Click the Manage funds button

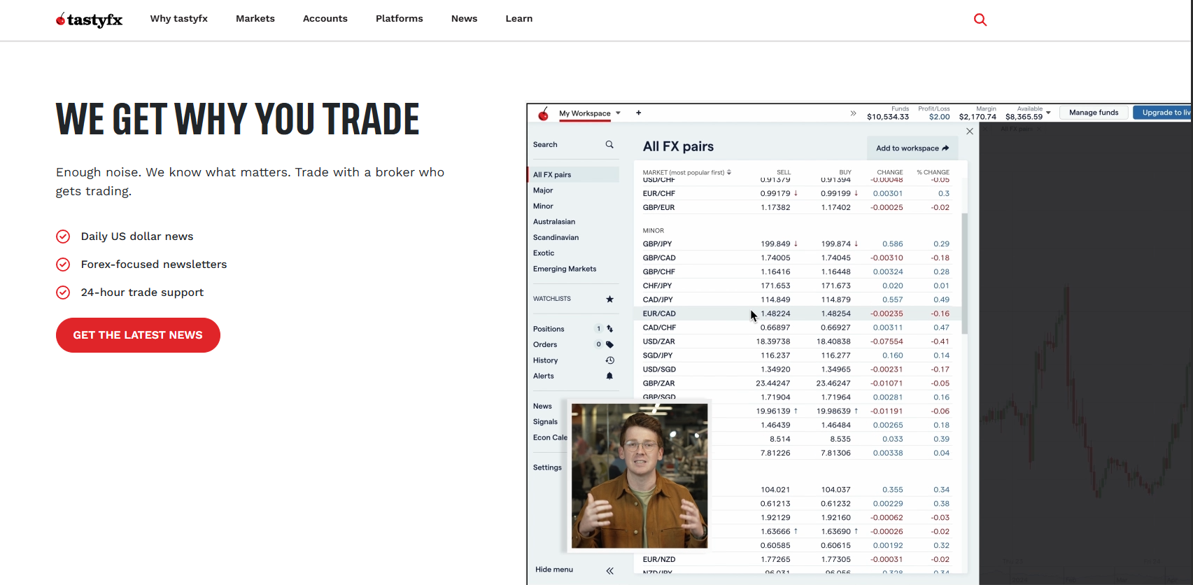pos(1093,113)
